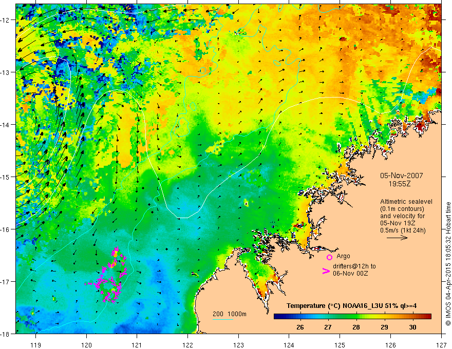Viewport: 452px width, 349px height.
Task: Click longitude axis label '124'
Action: point(289,345)
